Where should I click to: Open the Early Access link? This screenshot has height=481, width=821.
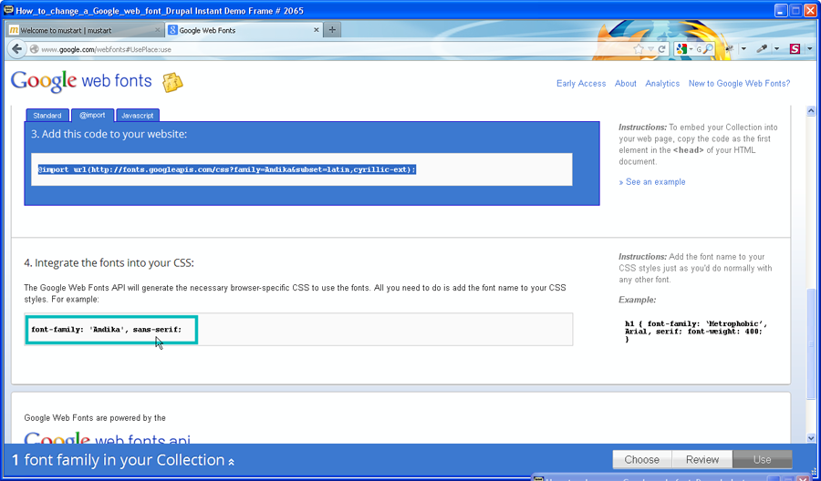(x=581, y=84)
